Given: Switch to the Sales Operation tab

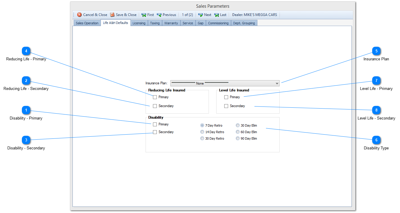Looking at the screenshot, I should pyautogui.click(x=87, y=23).
